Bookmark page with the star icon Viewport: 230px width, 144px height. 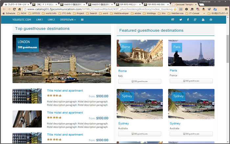click(175, 9)
